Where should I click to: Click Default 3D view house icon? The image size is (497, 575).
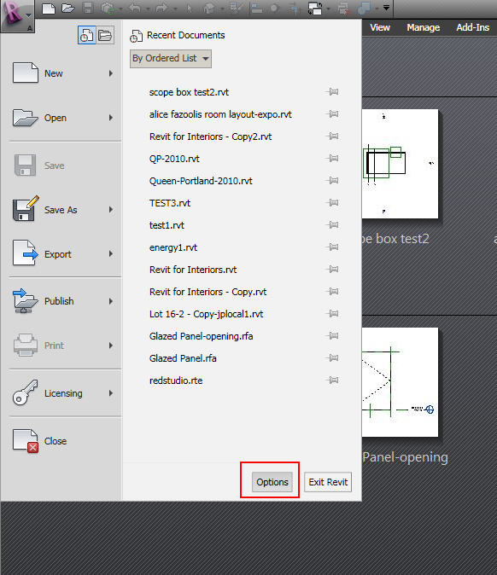(209, 8)
